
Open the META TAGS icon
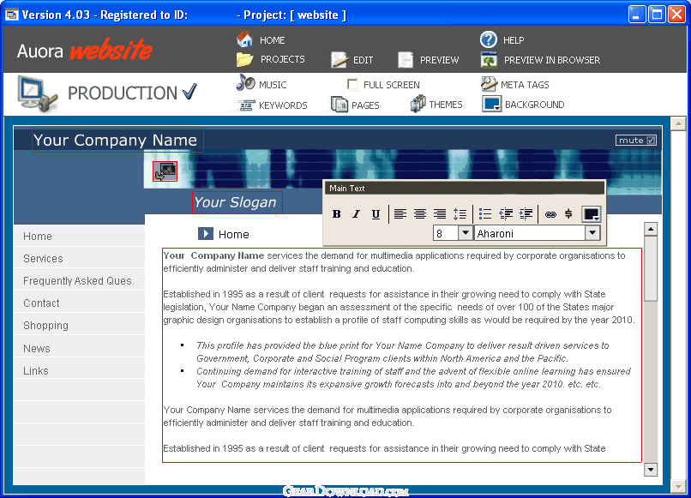point(489,84)
